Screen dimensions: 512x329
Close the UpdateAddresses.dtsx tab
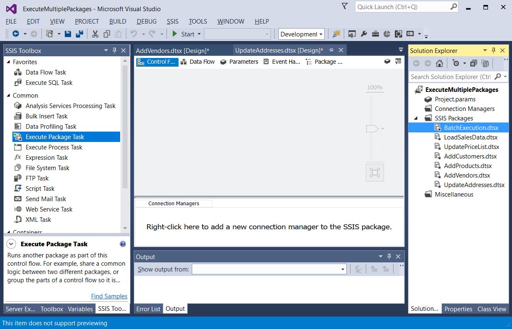pos(341,50)
